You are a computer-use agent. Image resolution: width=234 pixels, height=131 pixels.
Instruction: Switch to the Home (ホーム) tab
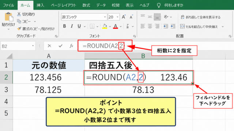(x=25, y=5)
